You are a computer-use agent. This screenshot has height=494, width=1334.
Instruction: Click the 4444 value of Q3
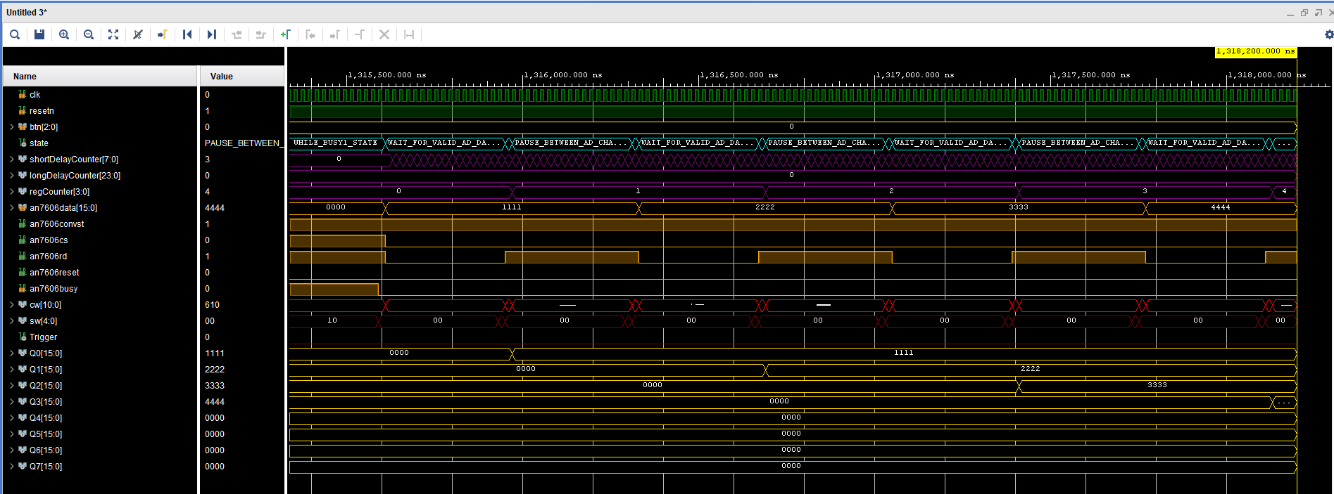pos(215,402)
